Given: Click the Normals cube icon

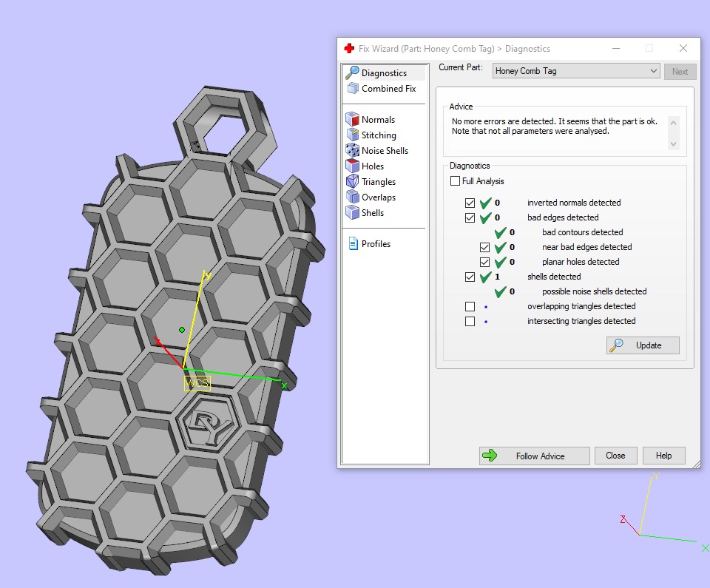Looking at the screenshot, I should pos(352,119).
